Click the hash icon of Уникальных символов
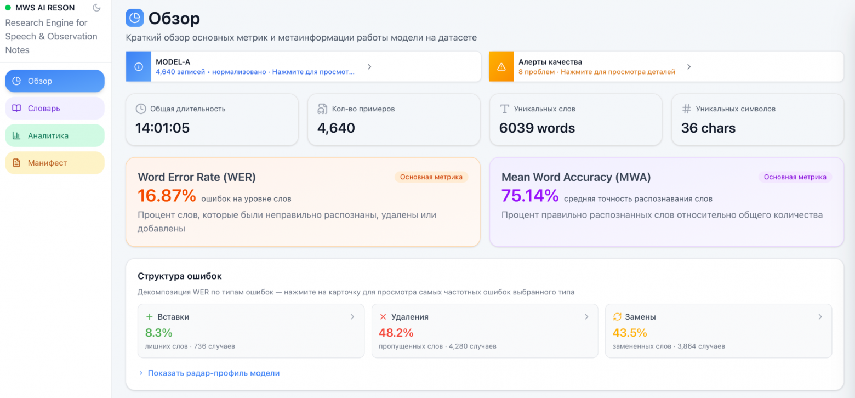Image resolution: width=855 pixels, height=398 pixels. click(686, 109)
